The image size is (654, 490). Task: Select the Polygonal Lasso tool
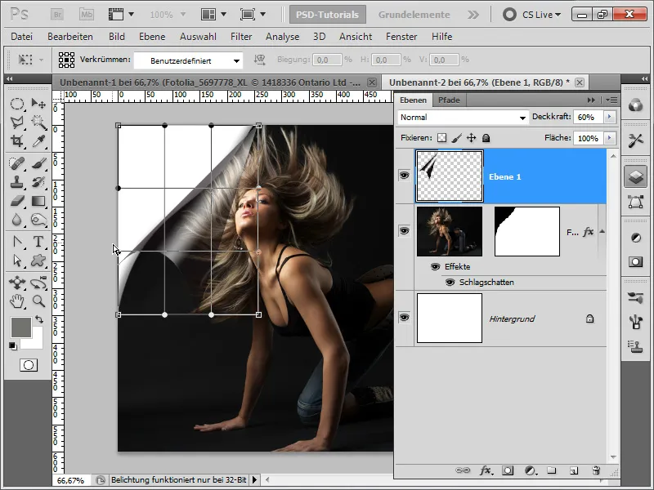[17, 122]
